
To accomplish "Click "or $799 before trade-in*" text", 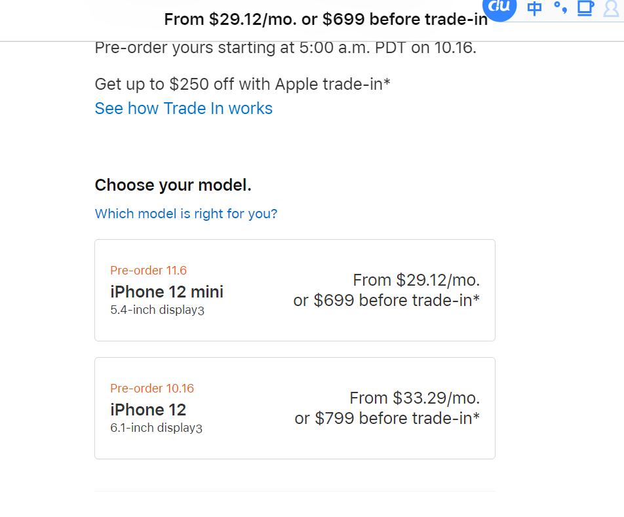I will [x=387, y=418].
